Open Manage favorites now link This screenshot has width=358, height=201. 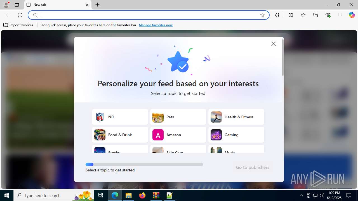pyautogui.click(x=156, y=25)
